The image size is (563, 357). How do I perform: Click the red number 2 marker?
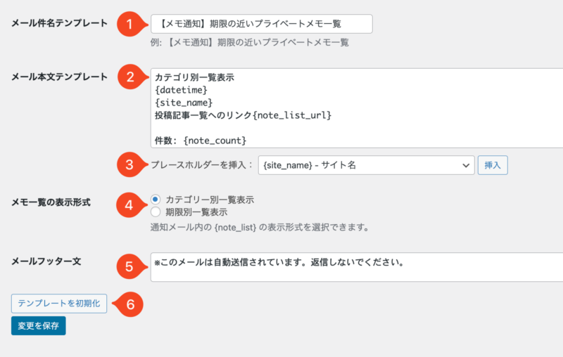point(130,77)
